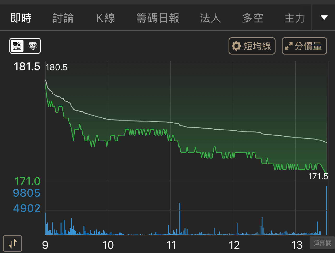Click the gear icon beside 短均線
Viewport: 335px width, 253px height.
coord(236,46)
